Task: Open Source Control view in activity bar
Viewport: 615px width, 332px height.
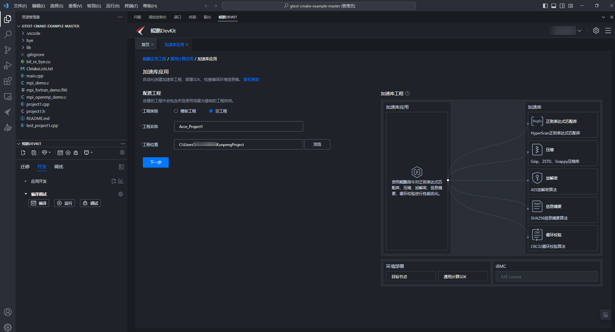Action: coord(8,50)
